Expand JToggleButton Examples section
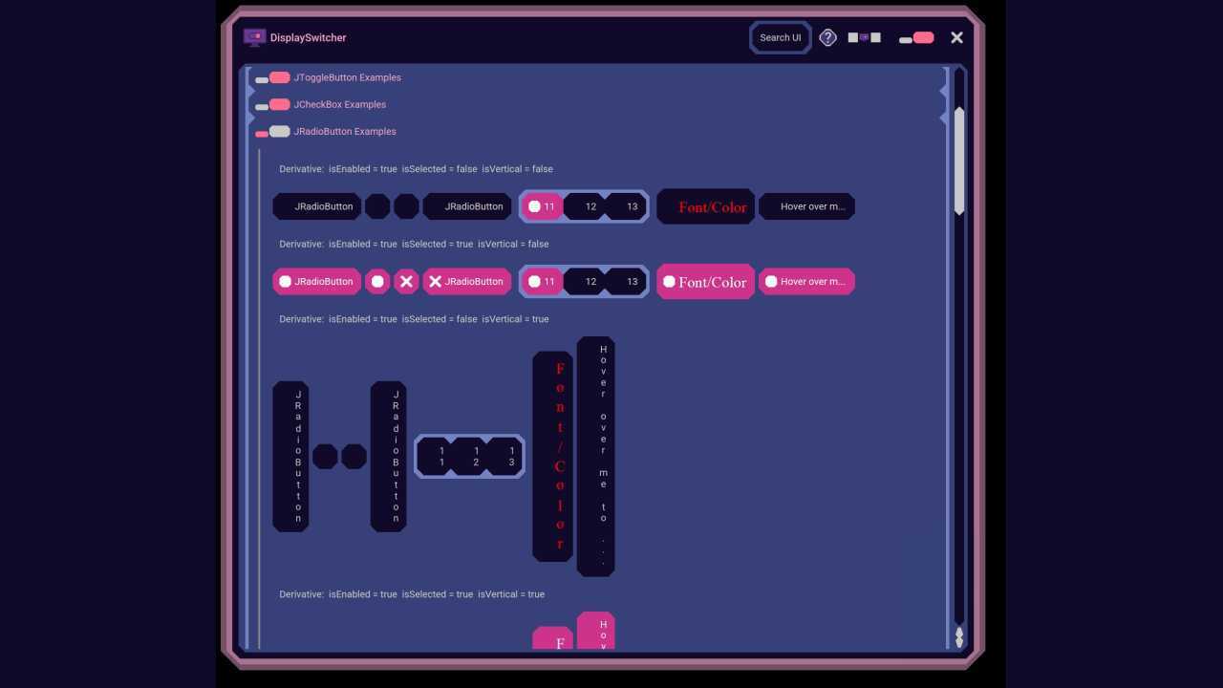The height and width of the screenshot is (688, 1223). (272, 77)
